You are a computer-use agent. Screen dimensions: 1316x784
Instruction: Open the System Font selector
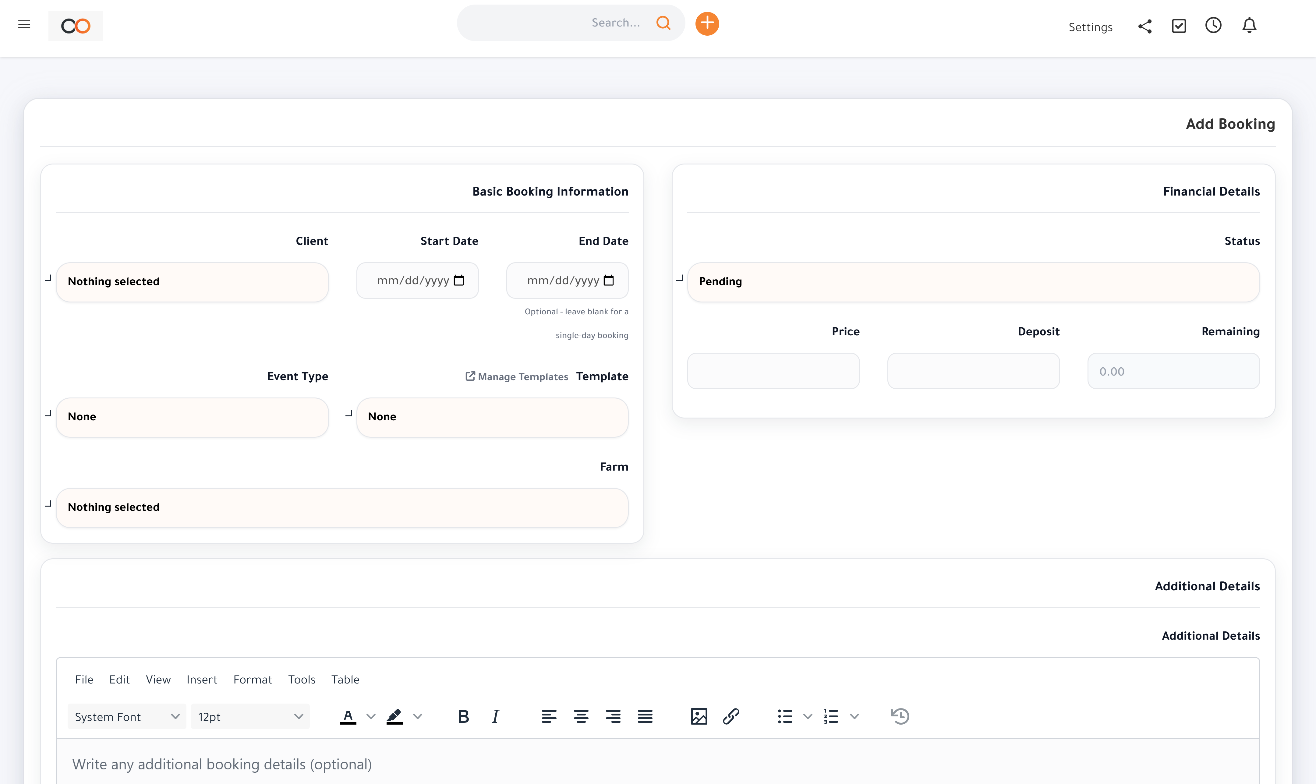click(127, 716)
